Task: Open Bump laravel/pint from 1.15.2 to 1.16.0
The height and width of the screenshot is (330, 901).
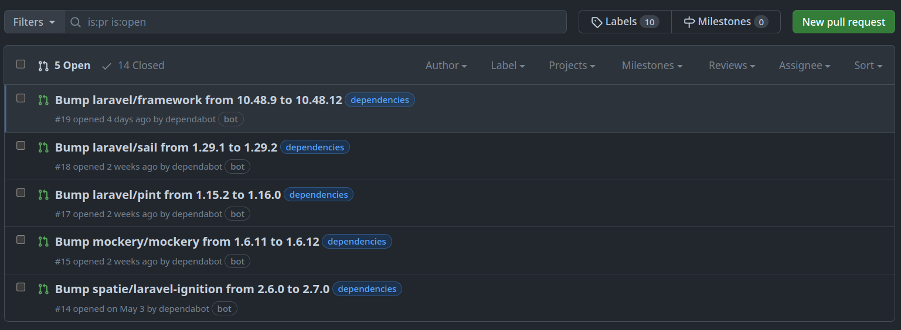Action: (168, 195)
